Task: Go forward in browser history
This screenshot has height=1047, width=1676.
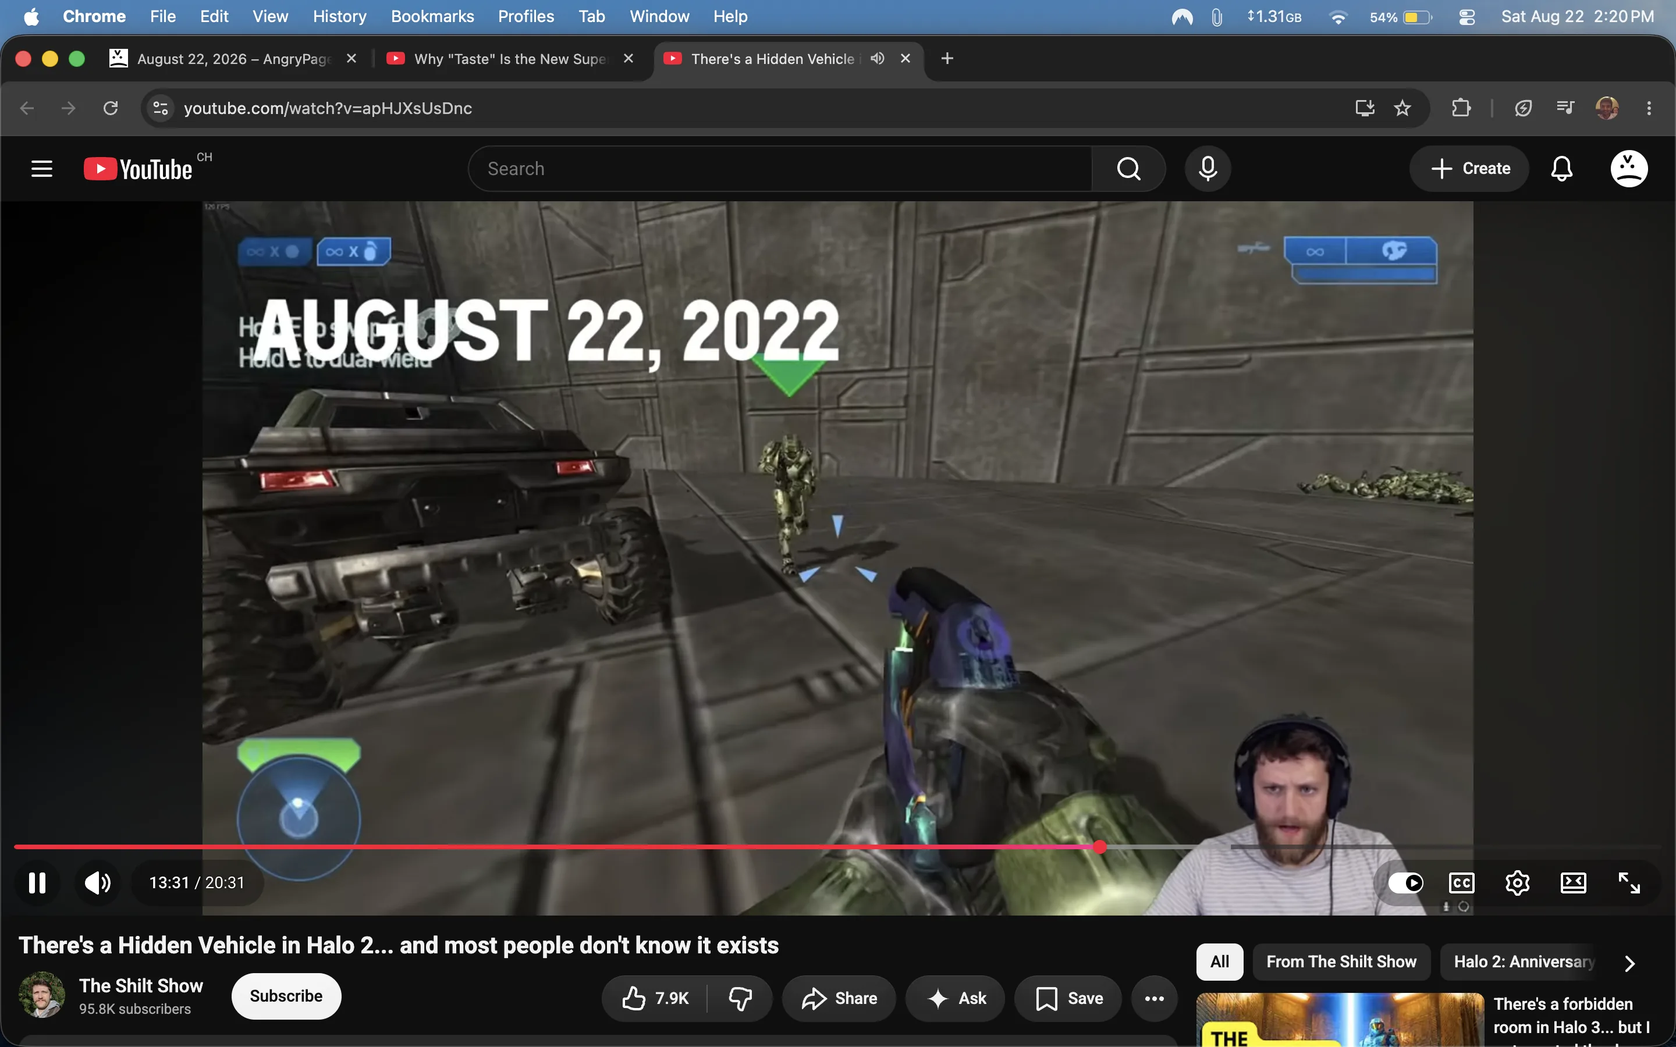Action: (68, 108)
